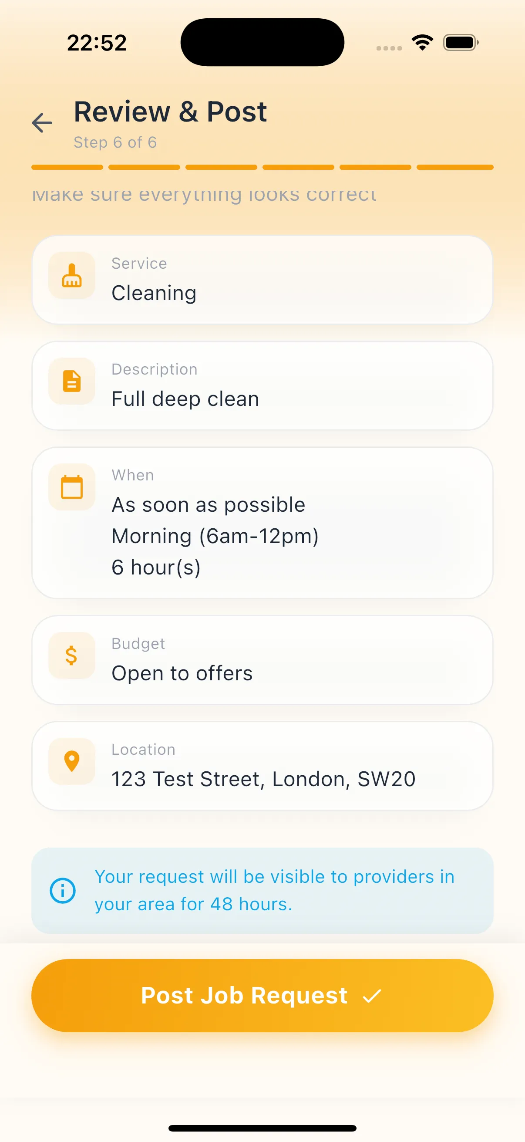Tap the Open to offers budget
Screen dimensions: 525x1142
(x=182, y=673)
